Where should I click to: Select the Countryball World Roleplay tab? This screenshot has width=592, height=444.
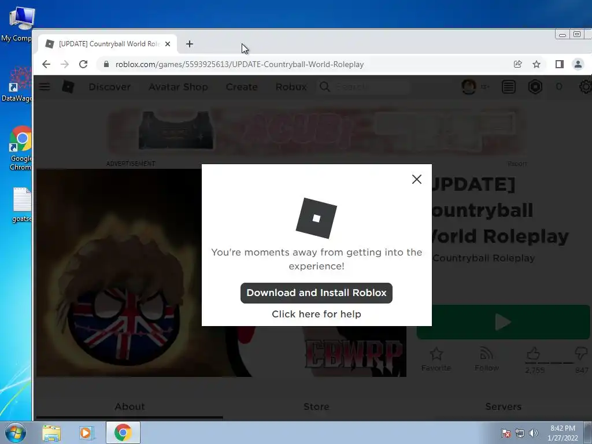point(108,44)
